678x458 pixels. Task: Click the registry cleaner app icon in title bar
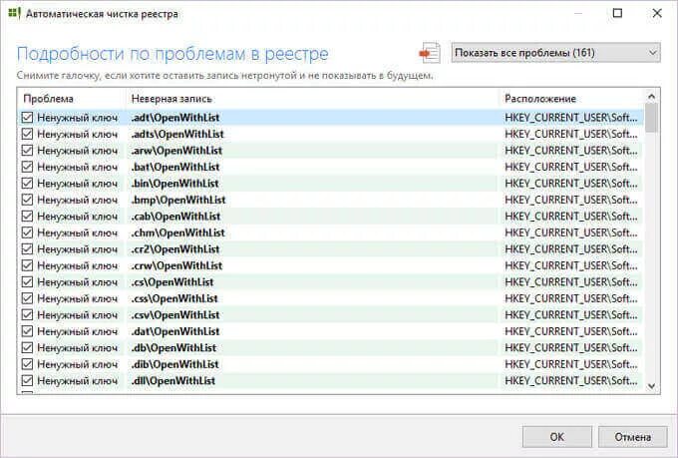pyautogui.click(x=14, y=13)
